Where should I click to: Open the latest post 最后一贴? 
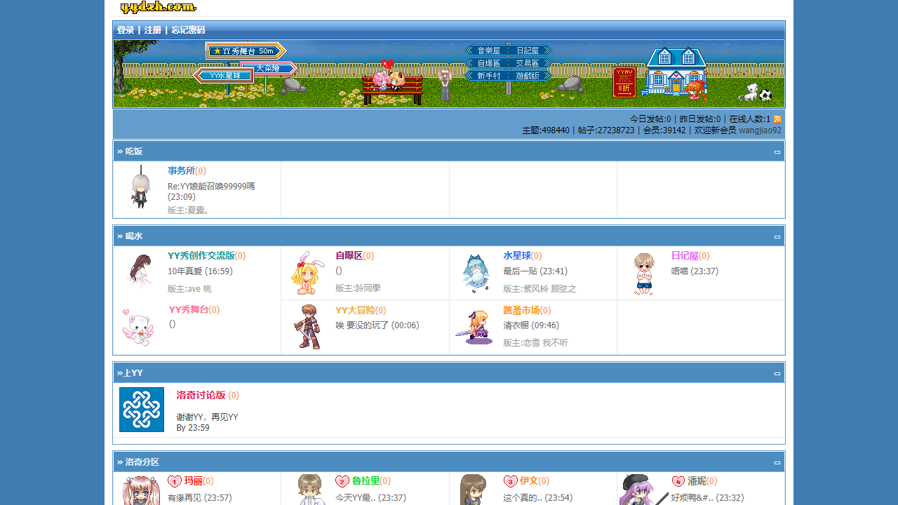click(520, 271)
